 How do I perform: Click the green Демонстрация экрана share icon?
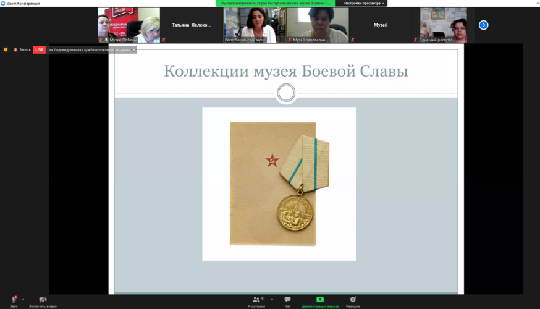320,299
